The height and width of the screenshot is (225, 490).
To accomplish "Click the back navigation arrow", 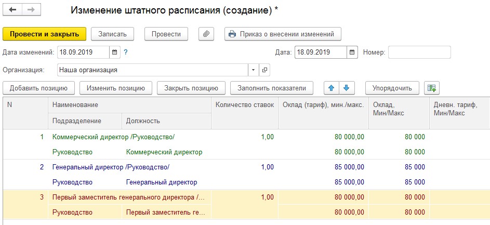I will click(13, 11).
